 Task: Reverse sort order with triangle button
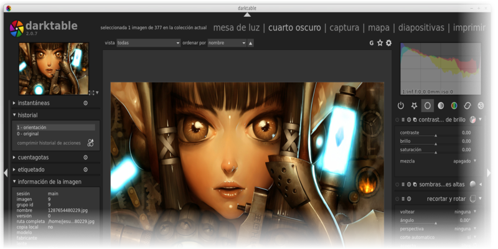pos(251,43)
